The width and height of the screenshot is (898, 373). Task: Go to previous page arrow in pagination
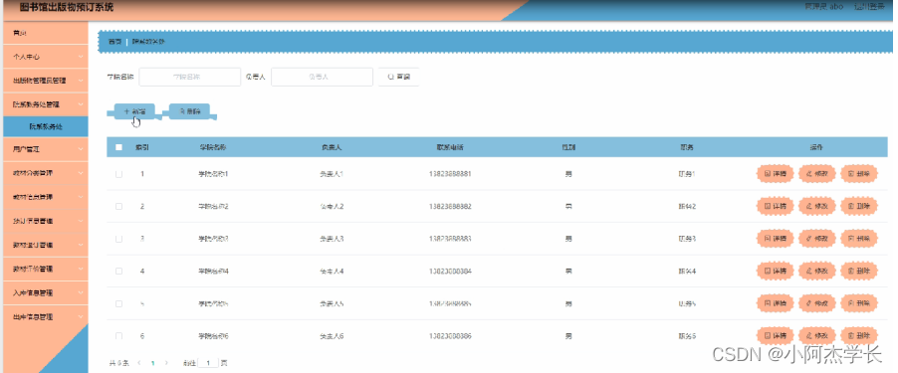click(139, 363)
